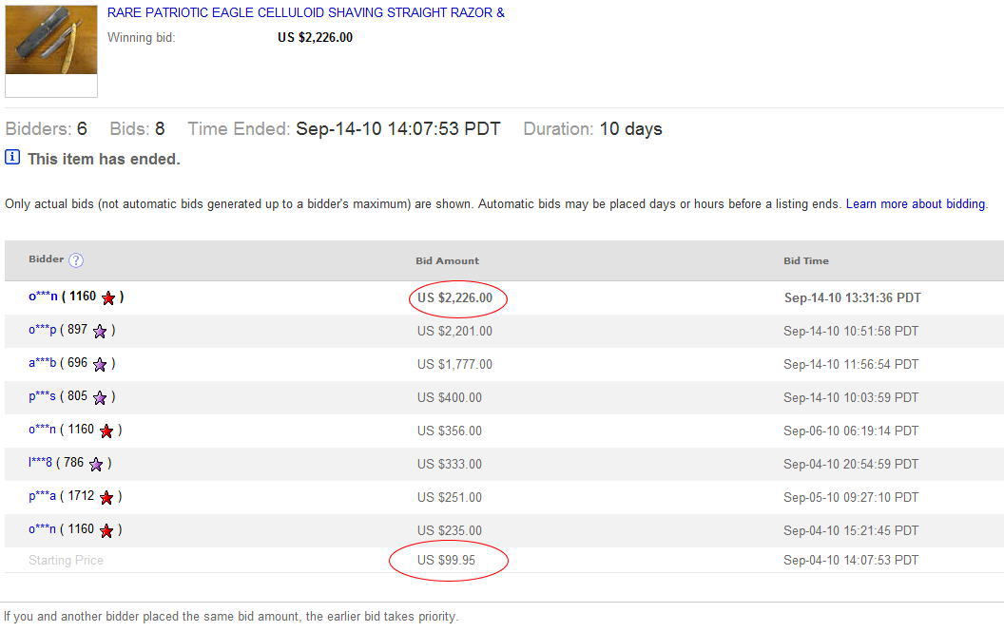
Task: Click the help icon beside Bidder header
Action: [x=76, y=260]
